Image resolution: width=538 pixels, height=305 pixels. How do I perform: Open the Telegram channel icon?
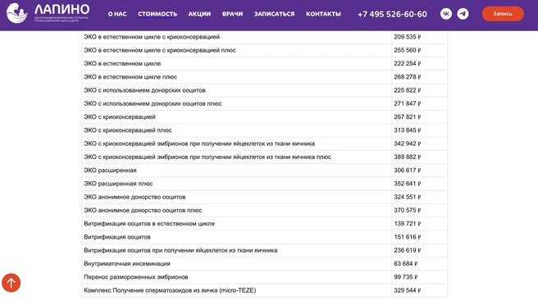463,14
